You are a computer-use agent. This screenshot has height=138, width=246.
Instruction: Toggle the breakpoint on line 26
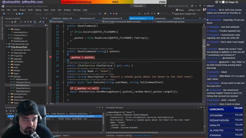pyautogui.click(x=50, y=57)
